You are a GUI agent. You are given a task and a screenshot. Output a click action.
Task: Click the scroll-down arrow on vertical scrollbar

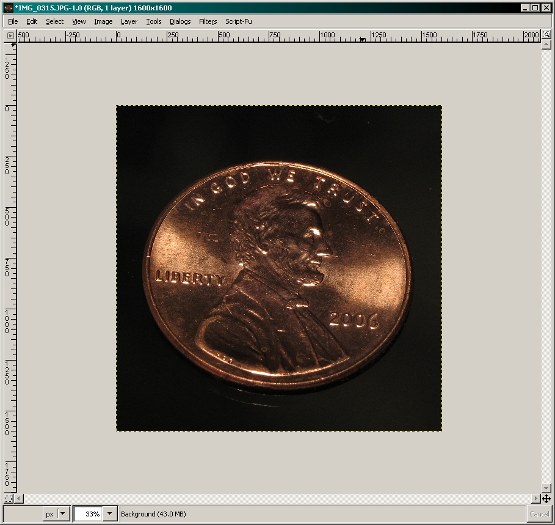(546, 488)
